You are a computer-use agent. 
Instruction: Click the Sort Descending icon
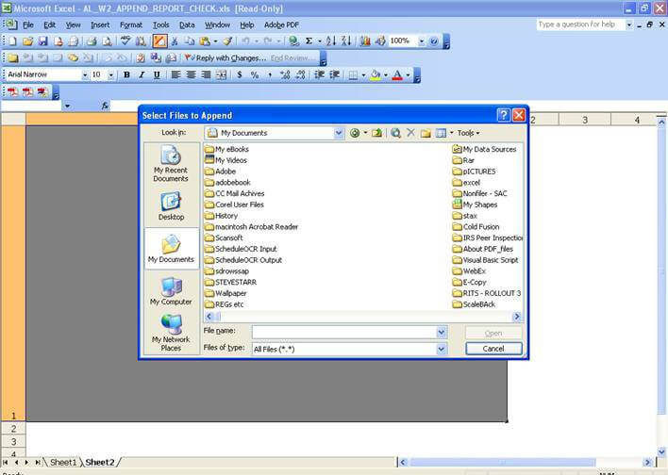(346, 41)
